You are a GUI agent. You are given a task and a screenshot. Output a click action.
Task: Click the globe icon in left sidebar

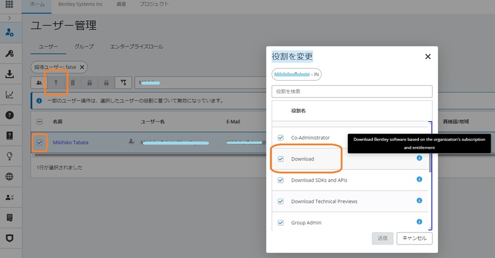click(9, 177)
